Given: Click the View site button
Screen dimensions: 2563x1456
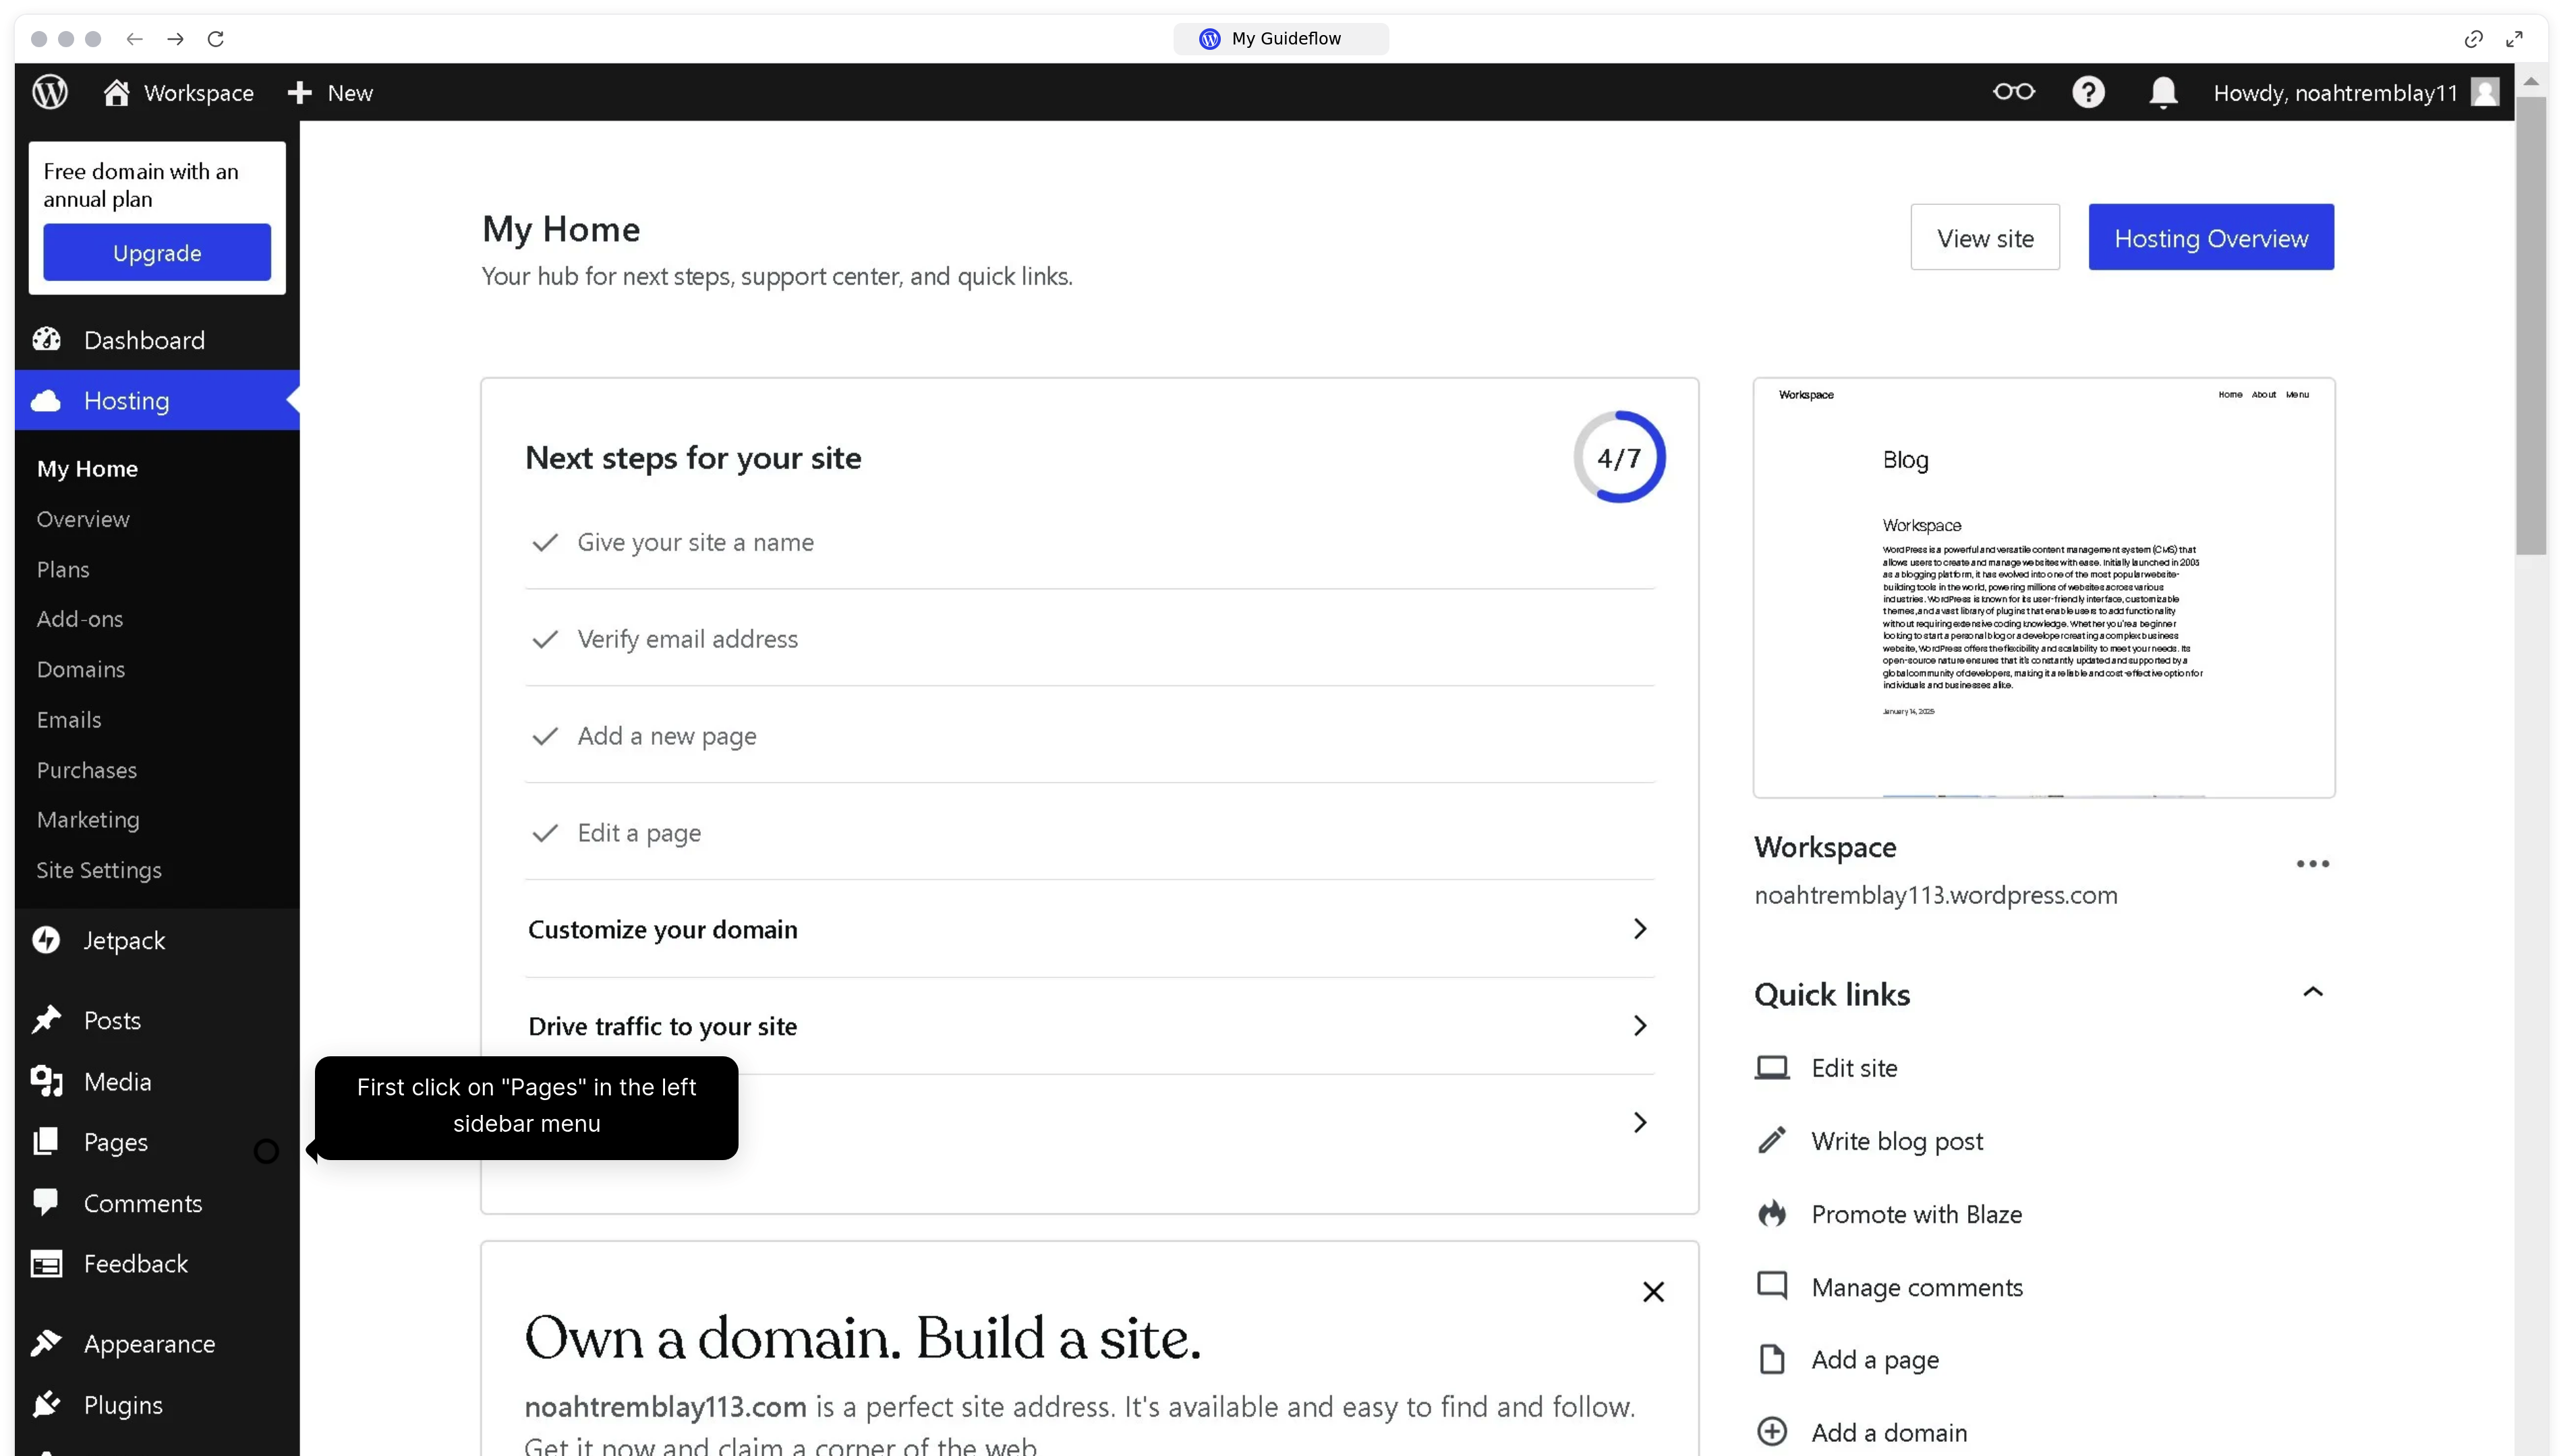Looking at the screenshot, I should 1984,237.
